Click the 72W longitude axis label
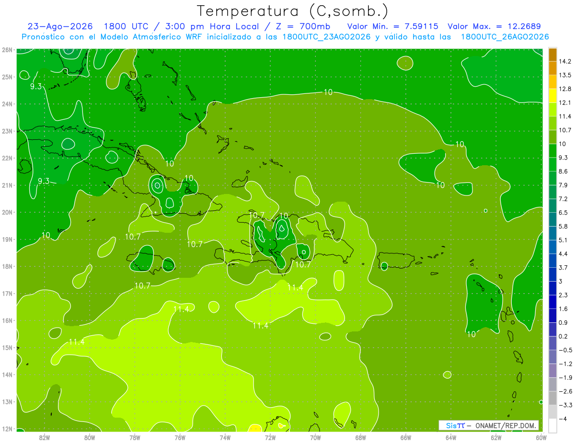The width and height of the screenshot is (575, 444). (270, 437)
